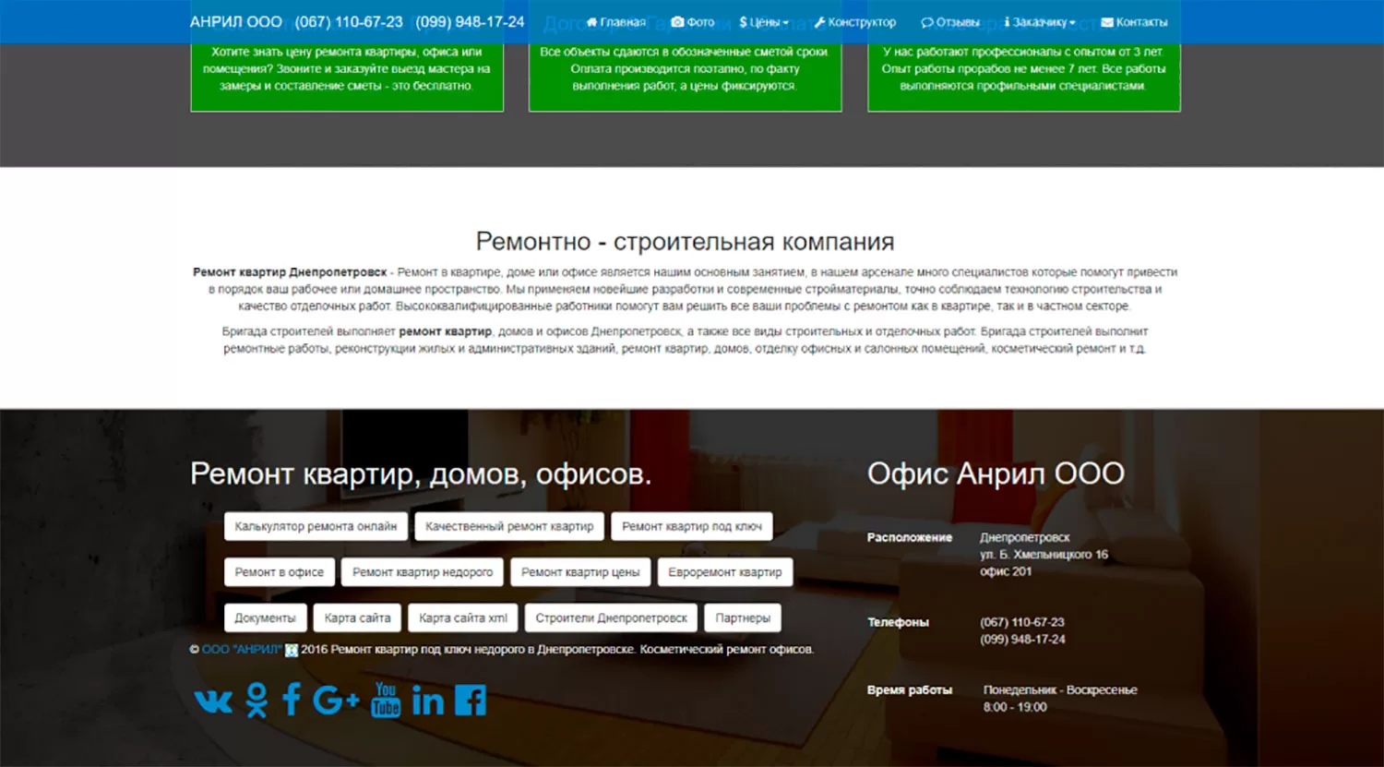Click the ООО "АНРИЛ" copyright link
Image resolution: width=1384 pixels, height=767 pixels.
(241, 650)
